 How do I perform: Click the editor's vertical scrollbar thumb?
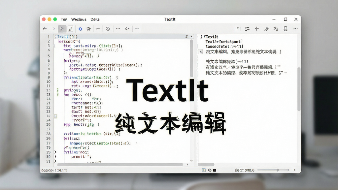pos(191,58)
